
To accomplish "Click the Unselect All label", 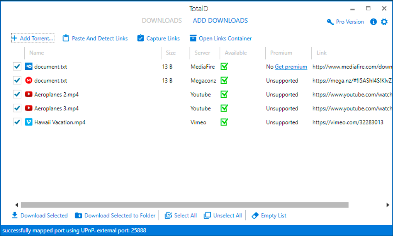I will pos(228,216).
